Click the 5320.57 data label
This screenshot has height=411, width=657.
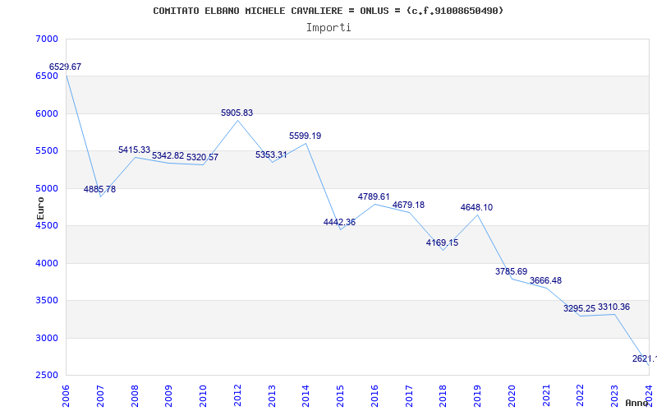pyautogui.click(x=202, y=157)
